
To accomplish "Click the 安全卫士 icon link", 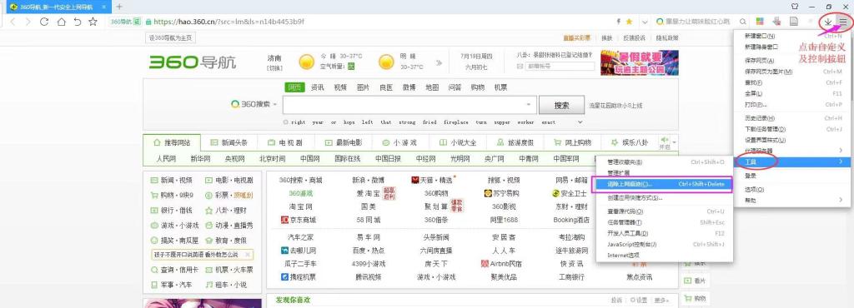I will coord(555,193).
